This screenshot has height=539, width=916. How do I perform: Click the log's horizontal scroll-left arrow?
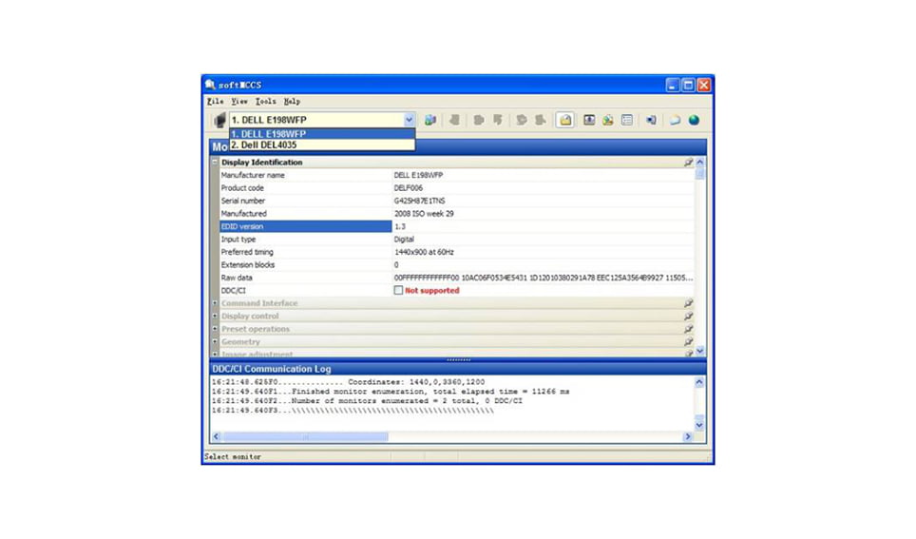[x=217, y=436]
